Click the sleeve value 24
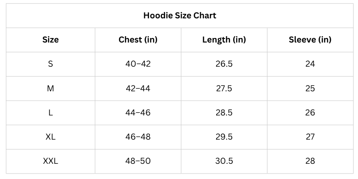 point(310,64)
